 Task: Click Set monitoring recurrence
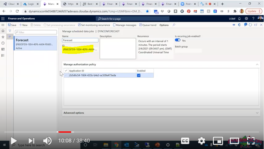[94, 25]
